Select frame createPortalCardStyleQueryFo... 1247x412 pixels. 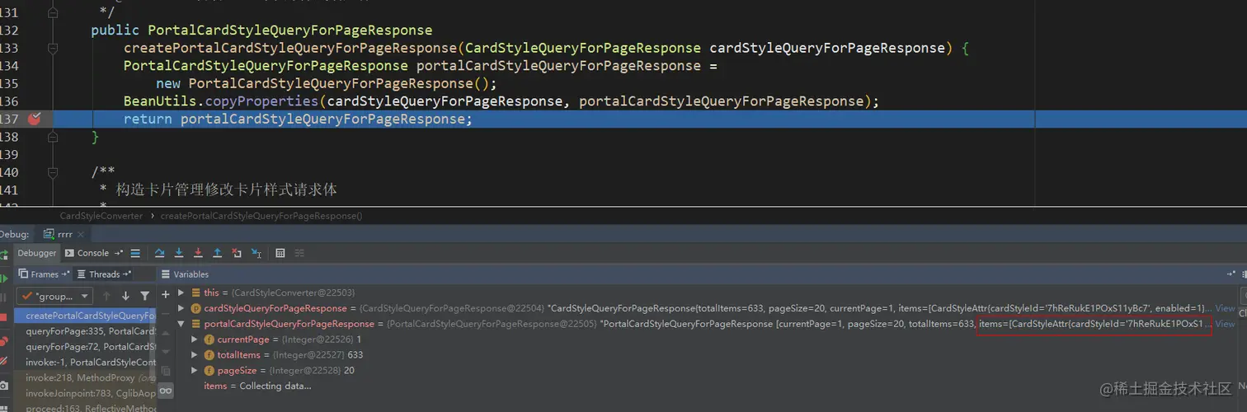(86, 316)
